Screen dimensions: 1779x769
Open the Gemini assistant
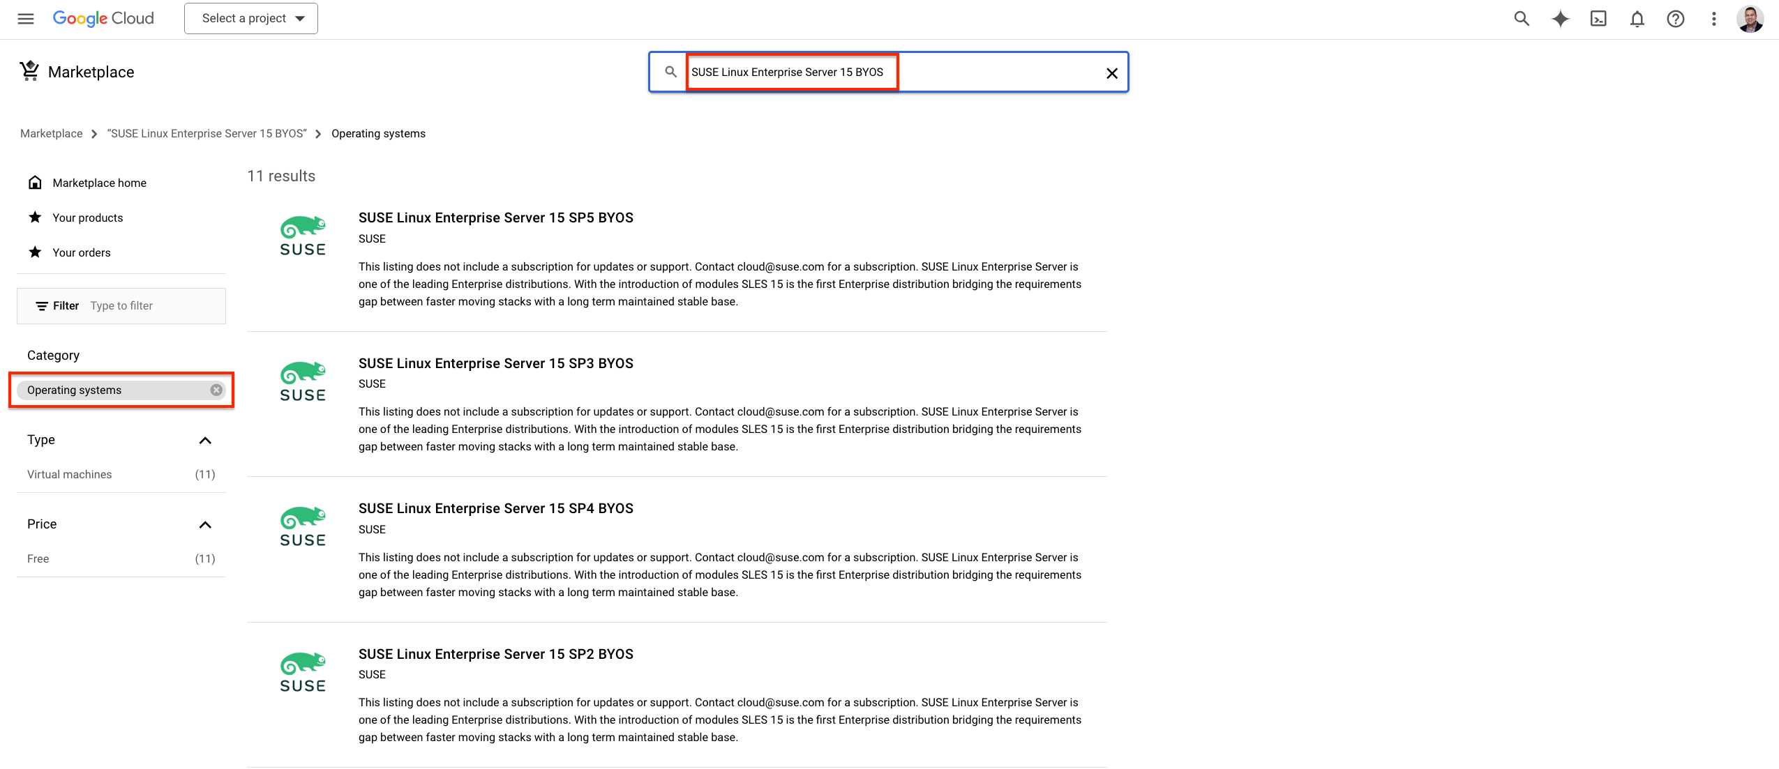coord(1560,19)
